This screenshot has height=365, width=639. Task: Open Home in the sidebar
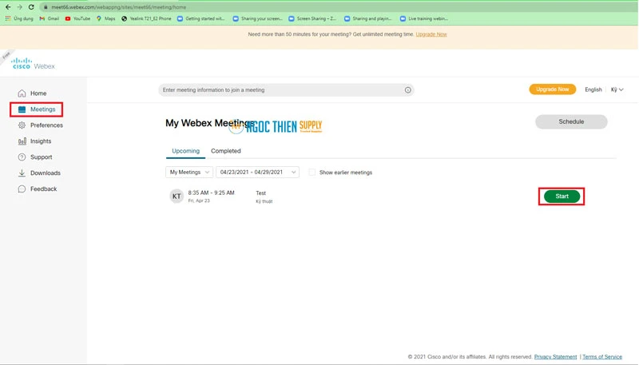38,93
